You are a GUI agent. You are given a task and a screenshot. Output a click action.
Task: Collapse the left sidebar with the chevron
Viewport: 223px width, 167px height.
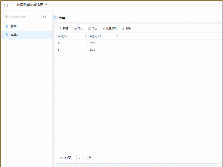(55, 18)
